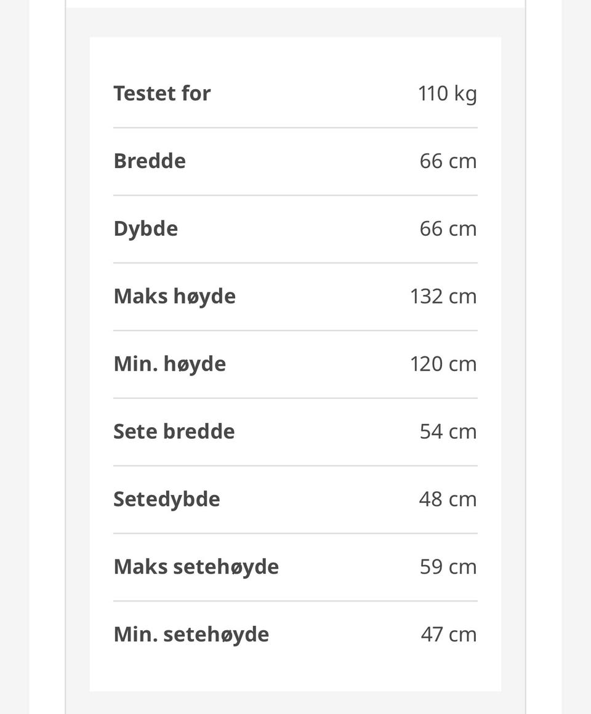
Task: Click the 132 cm value
Action: pos(443,297)
